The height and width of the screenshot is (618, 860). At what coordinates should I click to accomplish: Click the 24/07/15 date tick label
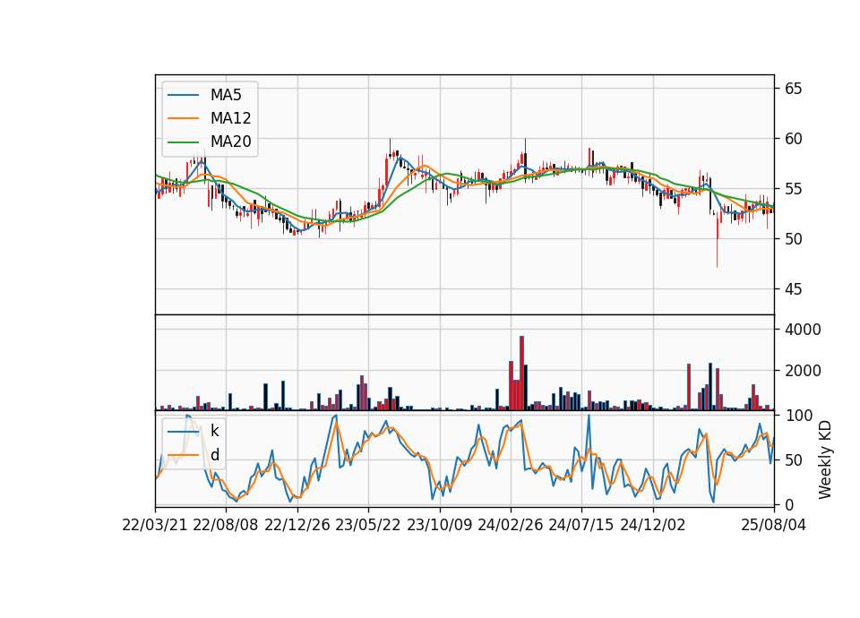click(x=581, y=525)
